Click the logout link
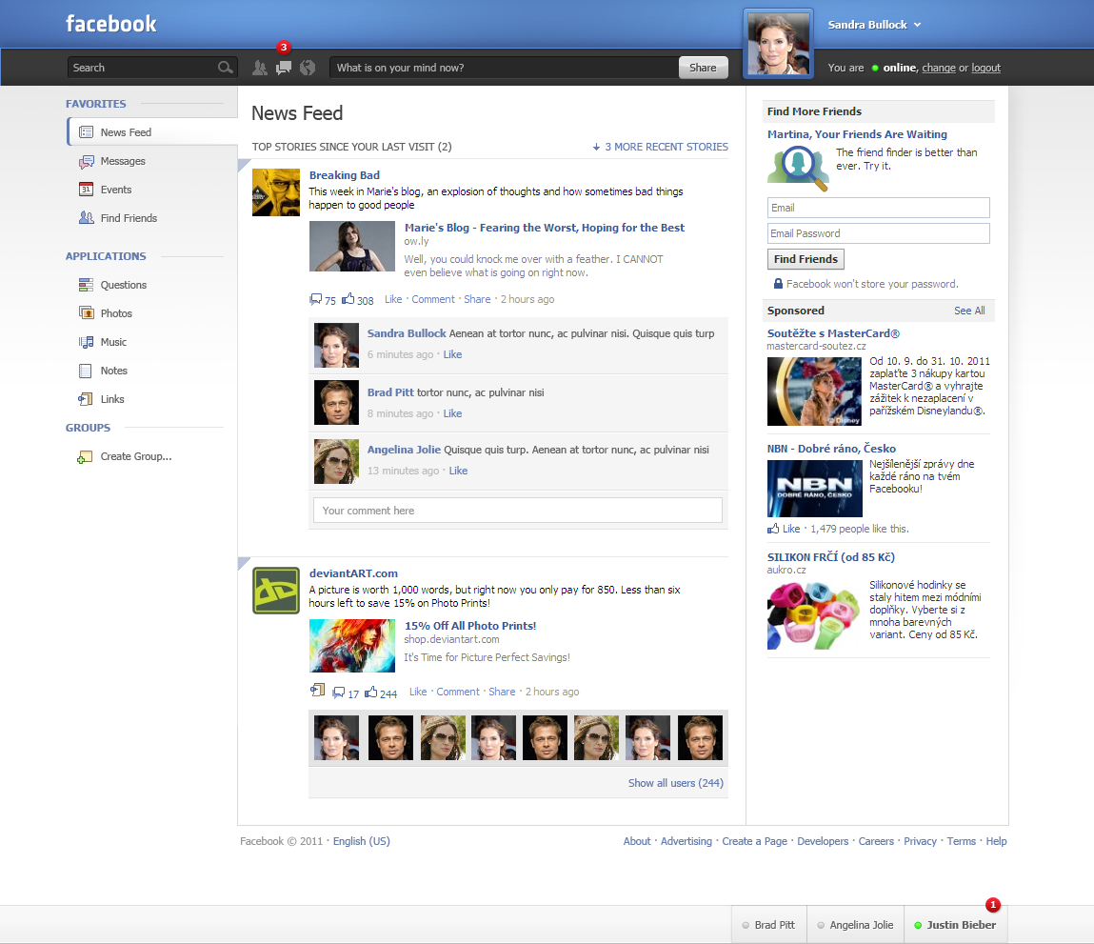Image resolution: width=1094 pixels, height=944 pixels. coord(985,68)
